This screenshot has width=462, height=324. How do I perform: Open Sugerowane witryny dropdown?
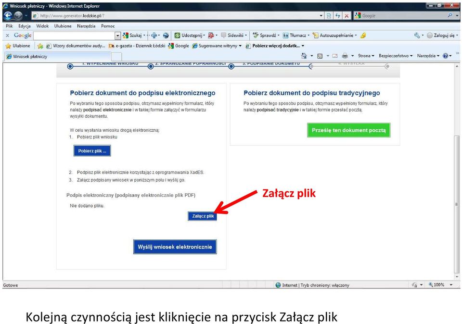coord(217,46)
